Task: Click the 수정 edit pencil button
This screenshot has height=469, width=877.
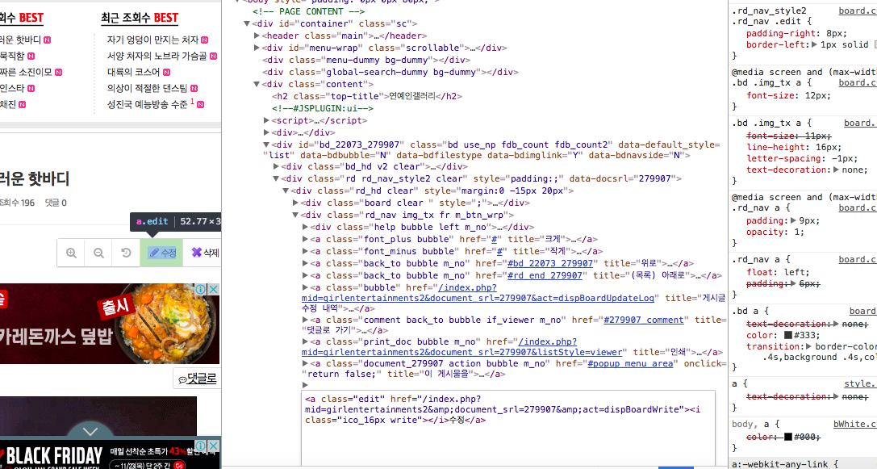Action: point(162,253)
